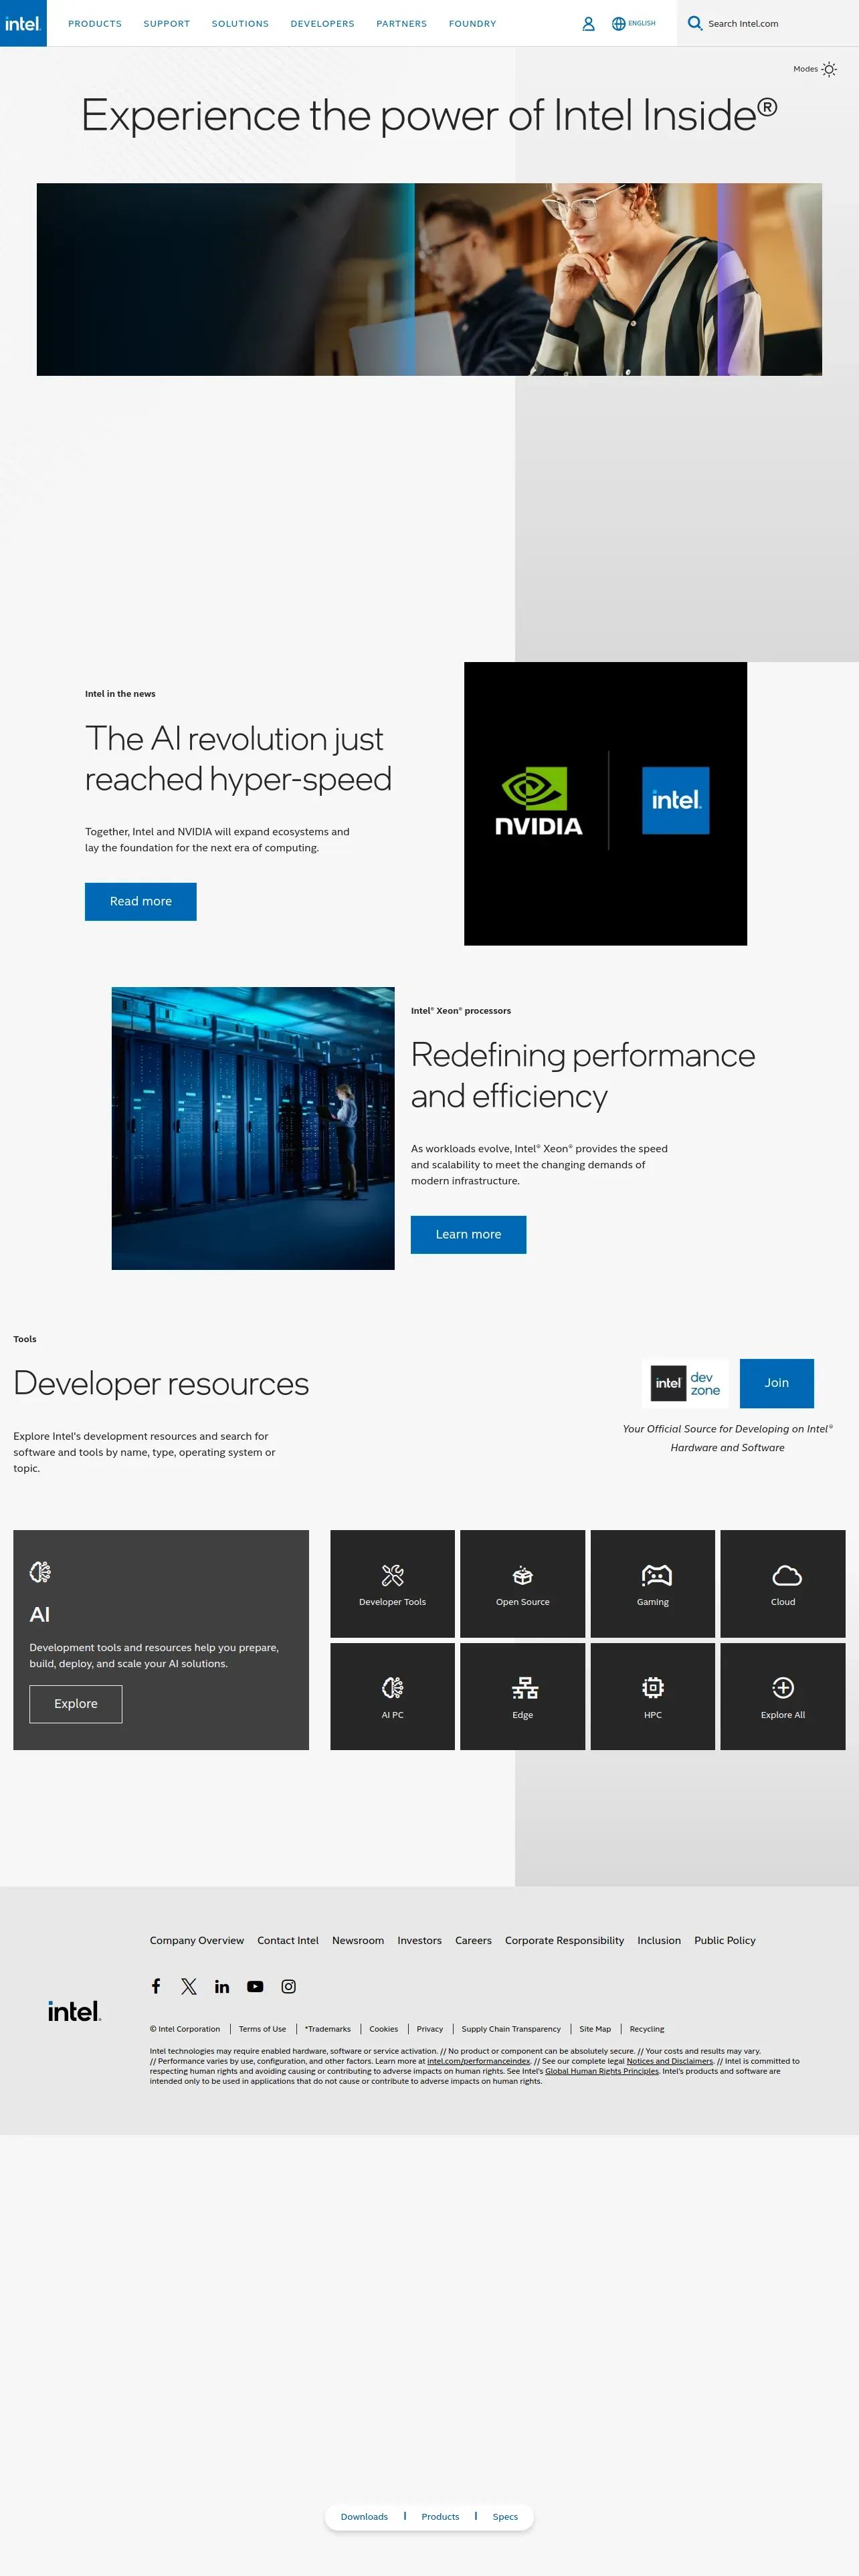Open the Partners menu
This screenshot has height=2576, width=859.
tap(401, 24)
